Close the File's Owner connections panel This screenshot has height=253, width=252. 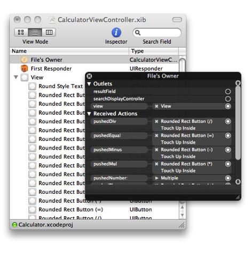(x=89, y=76)
